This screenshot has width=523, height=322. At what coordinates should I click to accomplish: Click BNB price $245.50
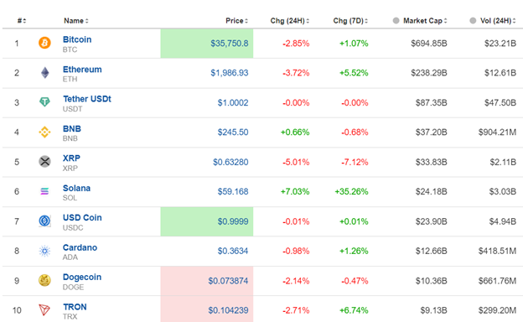tap(233, 132)
